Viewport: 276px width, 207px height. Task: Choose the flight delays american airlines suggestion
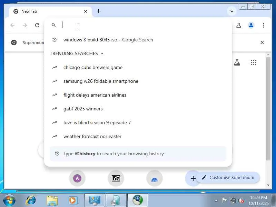(x=138, y=95)
